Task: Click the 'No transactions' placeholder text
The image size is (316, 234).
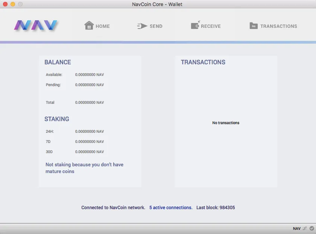Action: (x=226, y=123)
